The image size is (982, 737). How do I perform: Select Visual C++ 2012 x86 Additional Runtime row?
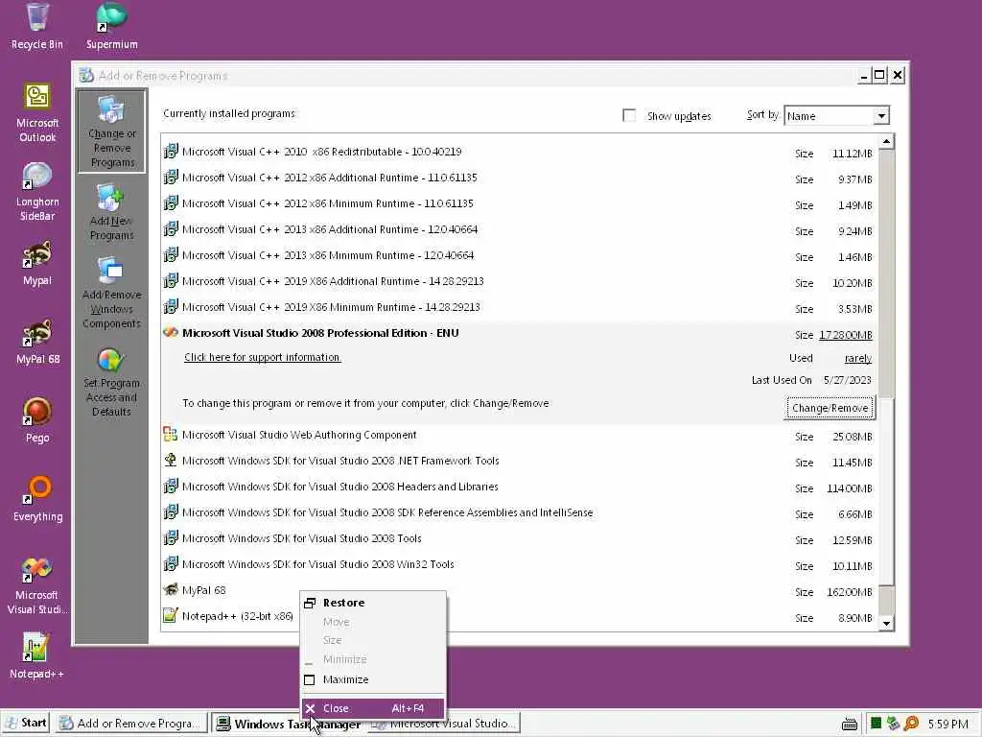click(x=519, y=178)
